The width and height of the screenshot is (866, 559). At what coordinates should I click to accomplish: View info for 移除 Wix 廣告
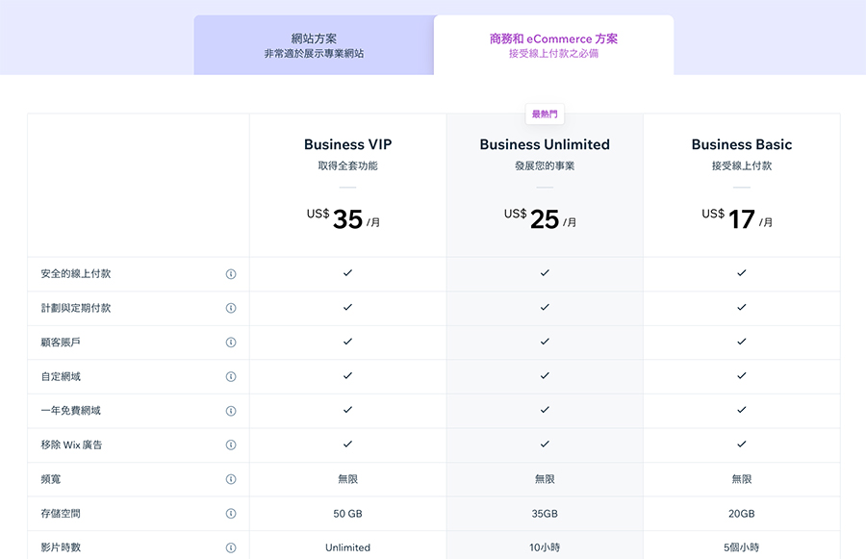(231, 445)
